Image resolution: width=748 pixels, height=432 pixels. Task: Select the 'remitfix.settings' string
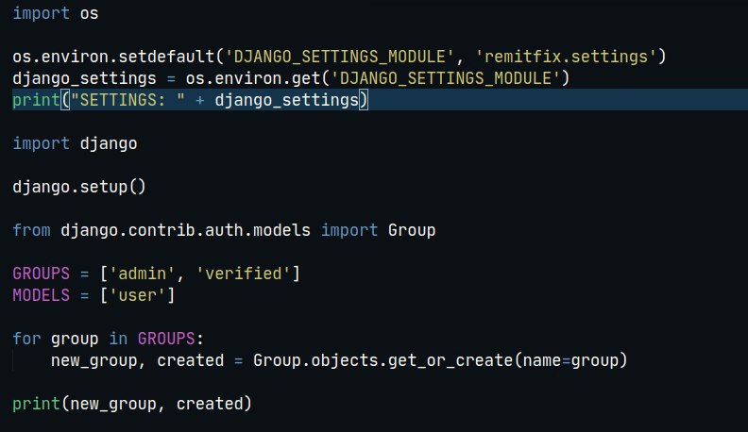tap(567, 57)
